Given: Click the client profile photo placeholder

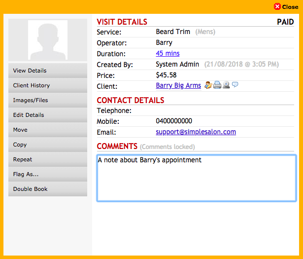Looking at the screenshot, I should [48, 40].
